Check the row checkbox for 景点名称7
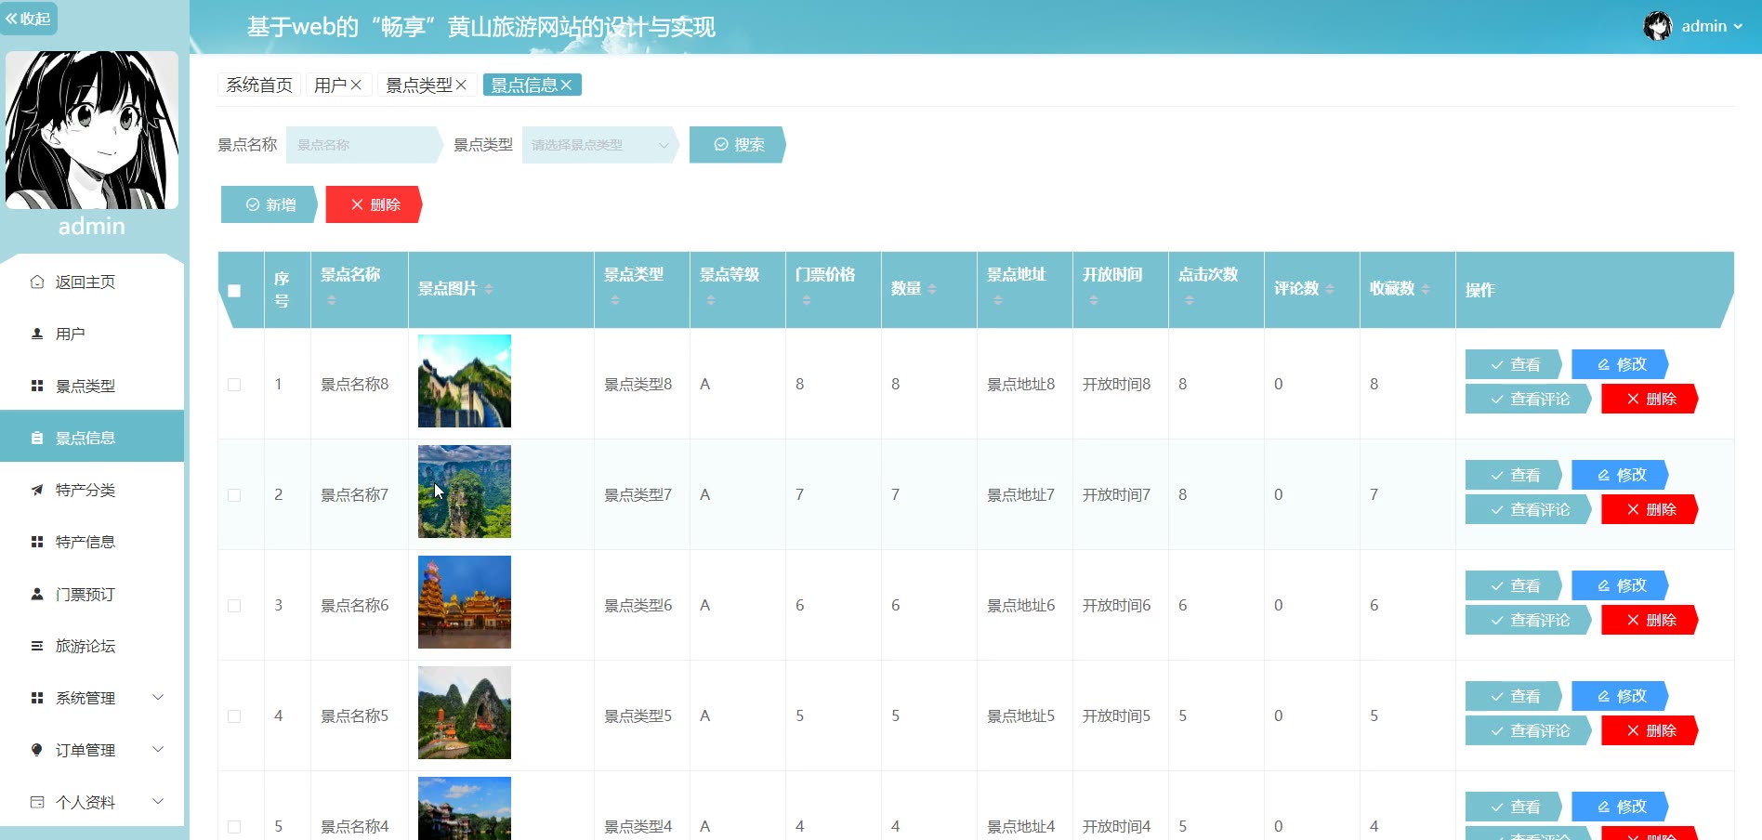The image size is (1762, 840). pyautogui.click(x=234, y=495)
